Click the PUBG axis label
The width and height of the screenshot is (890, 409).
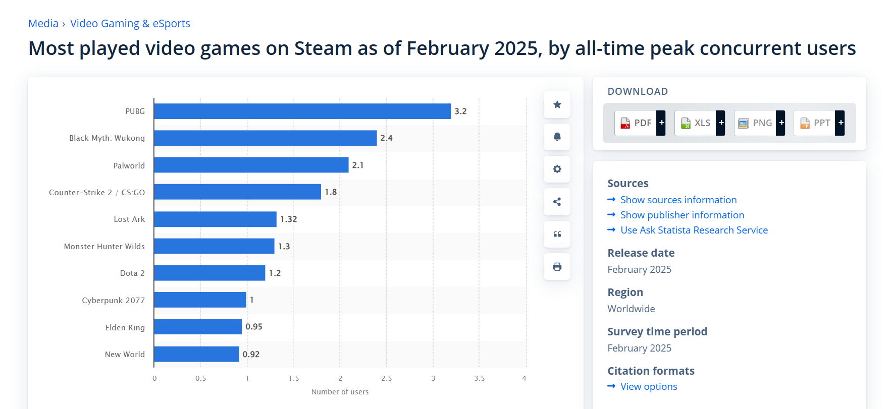pyautogui.click(x=135, y=111)
